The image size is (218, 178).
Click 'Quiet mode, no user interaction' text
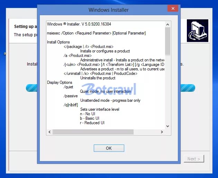(x=106, y=91)
